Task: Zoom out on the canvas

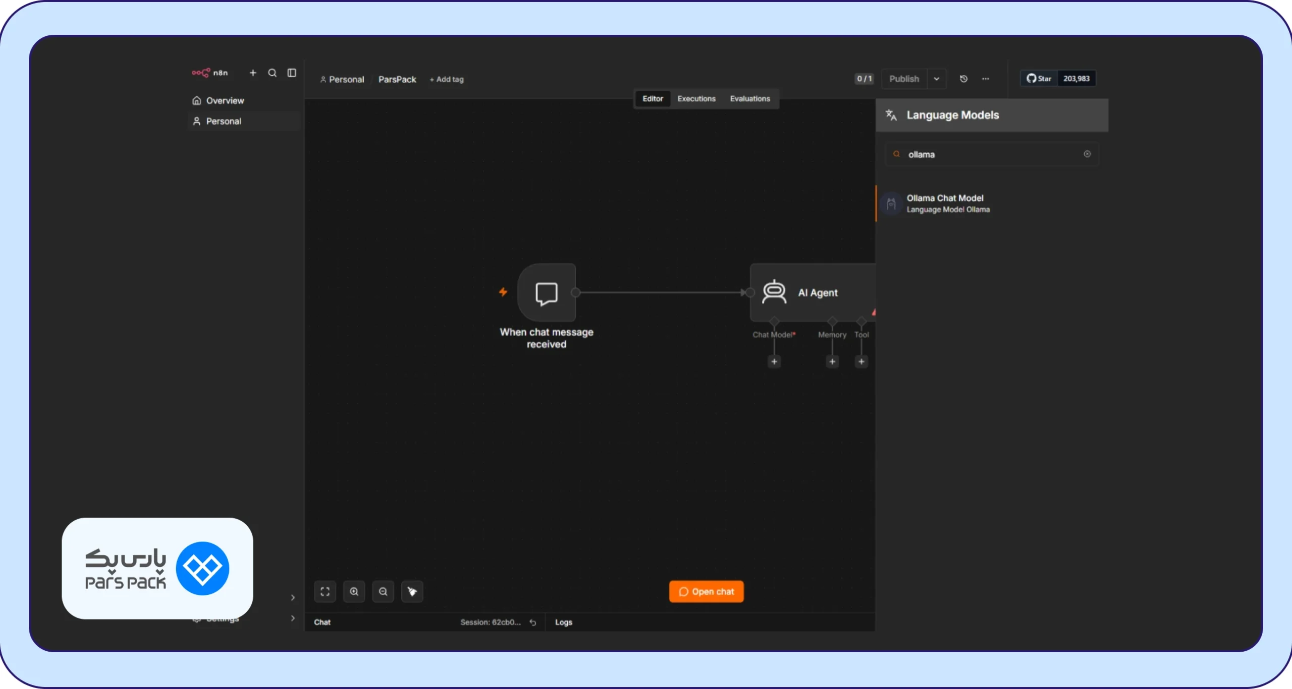Action: click(x=383, y=592)
